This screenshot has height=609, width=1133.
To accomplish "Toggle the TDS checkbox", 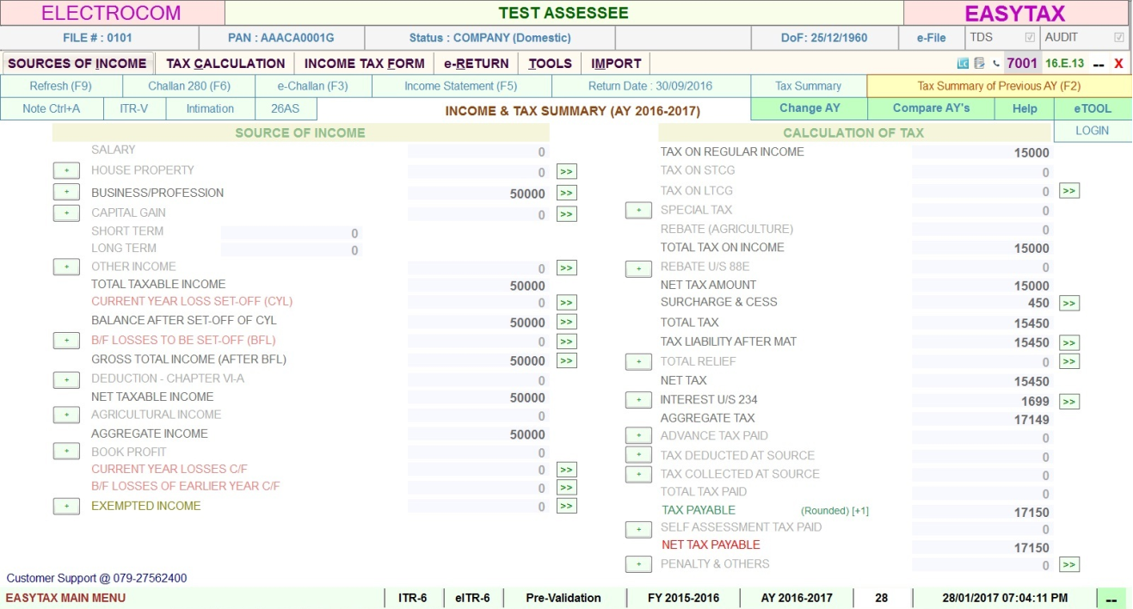I will point(1029,38).
